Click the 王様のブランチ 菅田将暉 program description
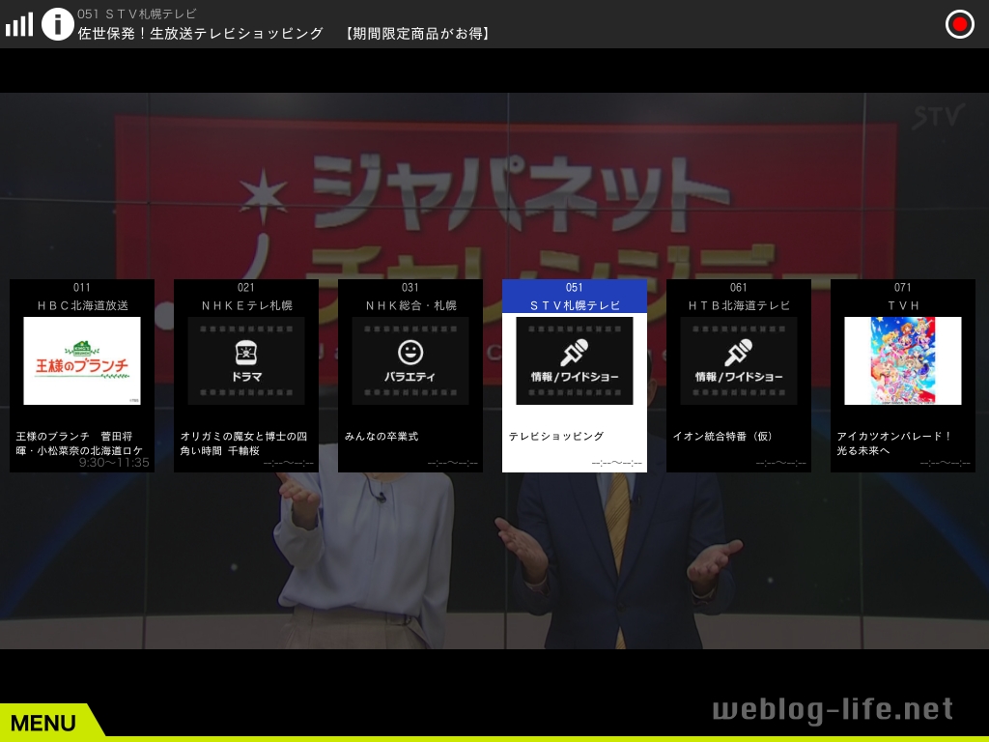 point(79,442)
